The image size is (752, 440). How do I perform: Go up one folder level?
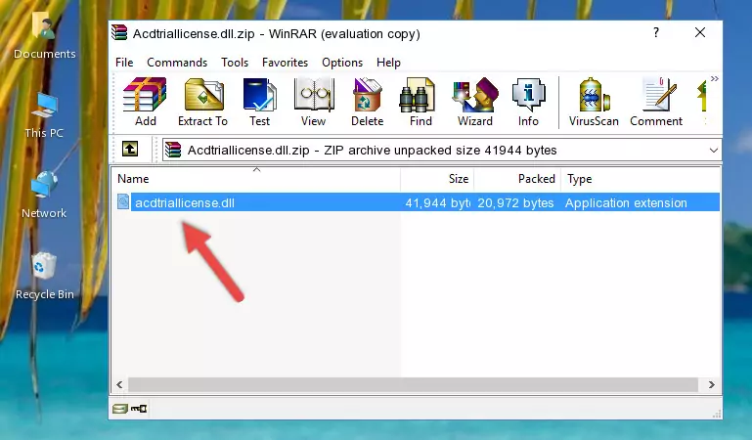click(130, 149)
